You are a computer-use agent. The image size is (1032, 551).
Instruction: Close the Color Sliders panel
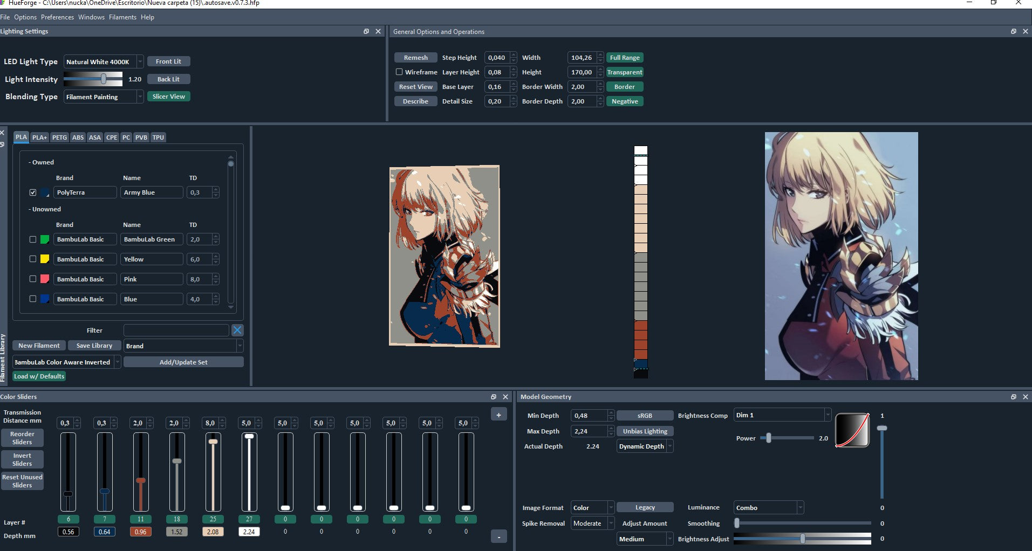tap(505, 397)
